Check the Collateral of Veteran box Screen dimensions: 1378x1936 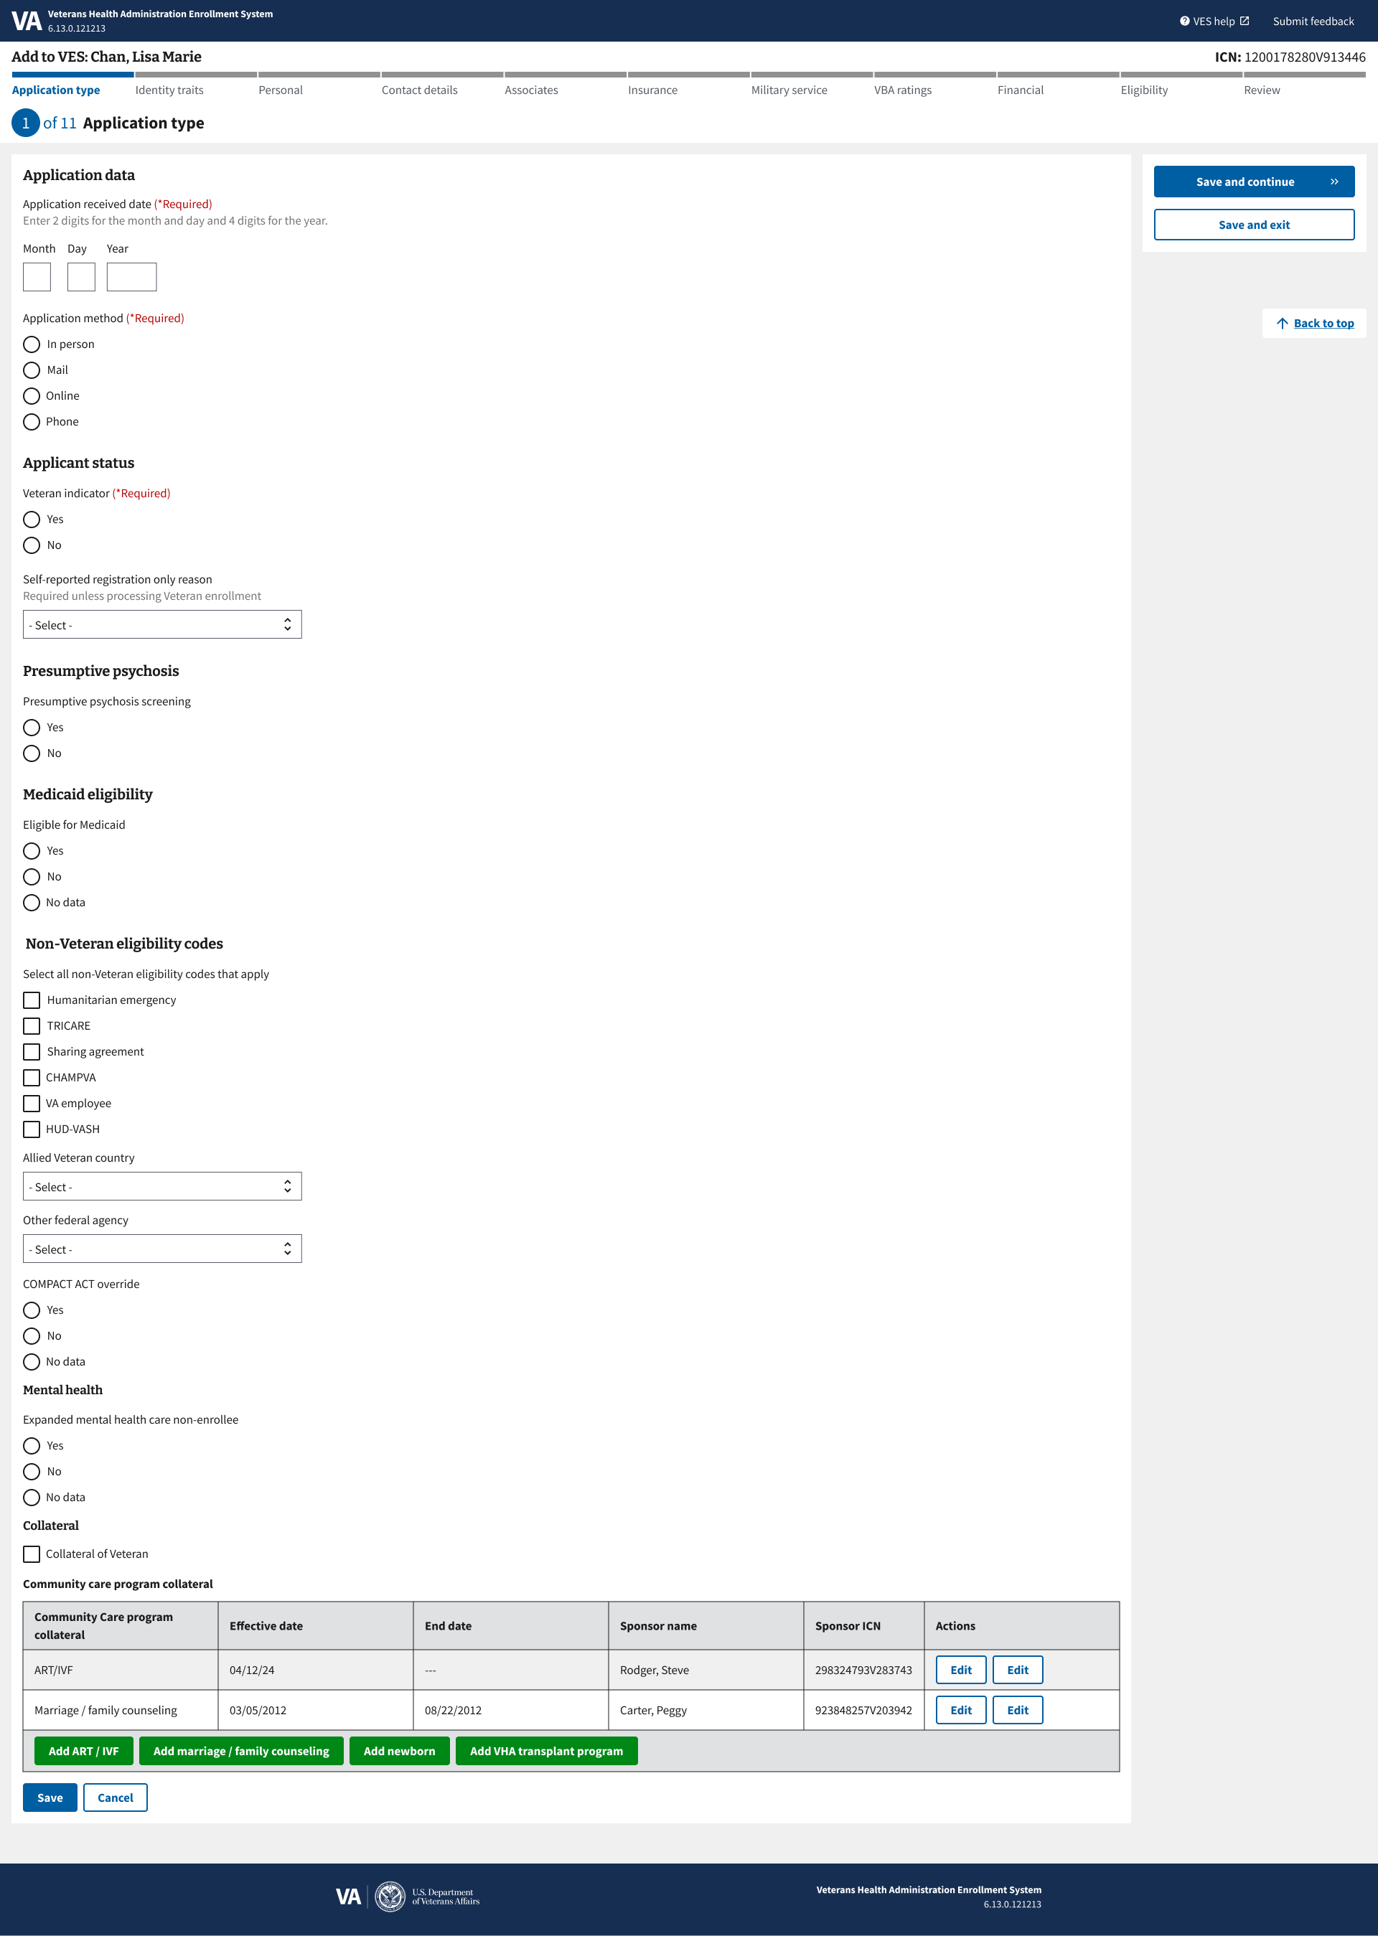click(x=32, y=1554)
